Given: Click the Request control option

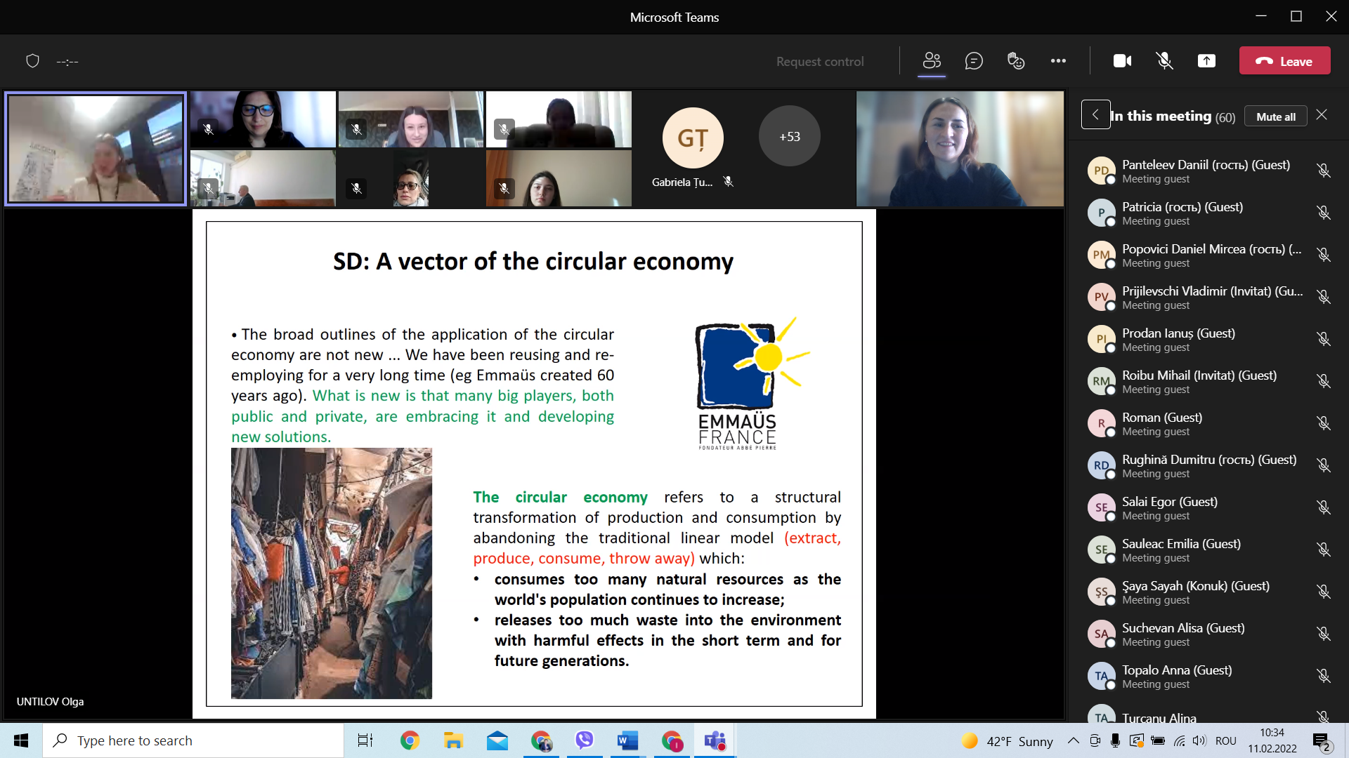Looking at the screenshot, I should (820, 62).
